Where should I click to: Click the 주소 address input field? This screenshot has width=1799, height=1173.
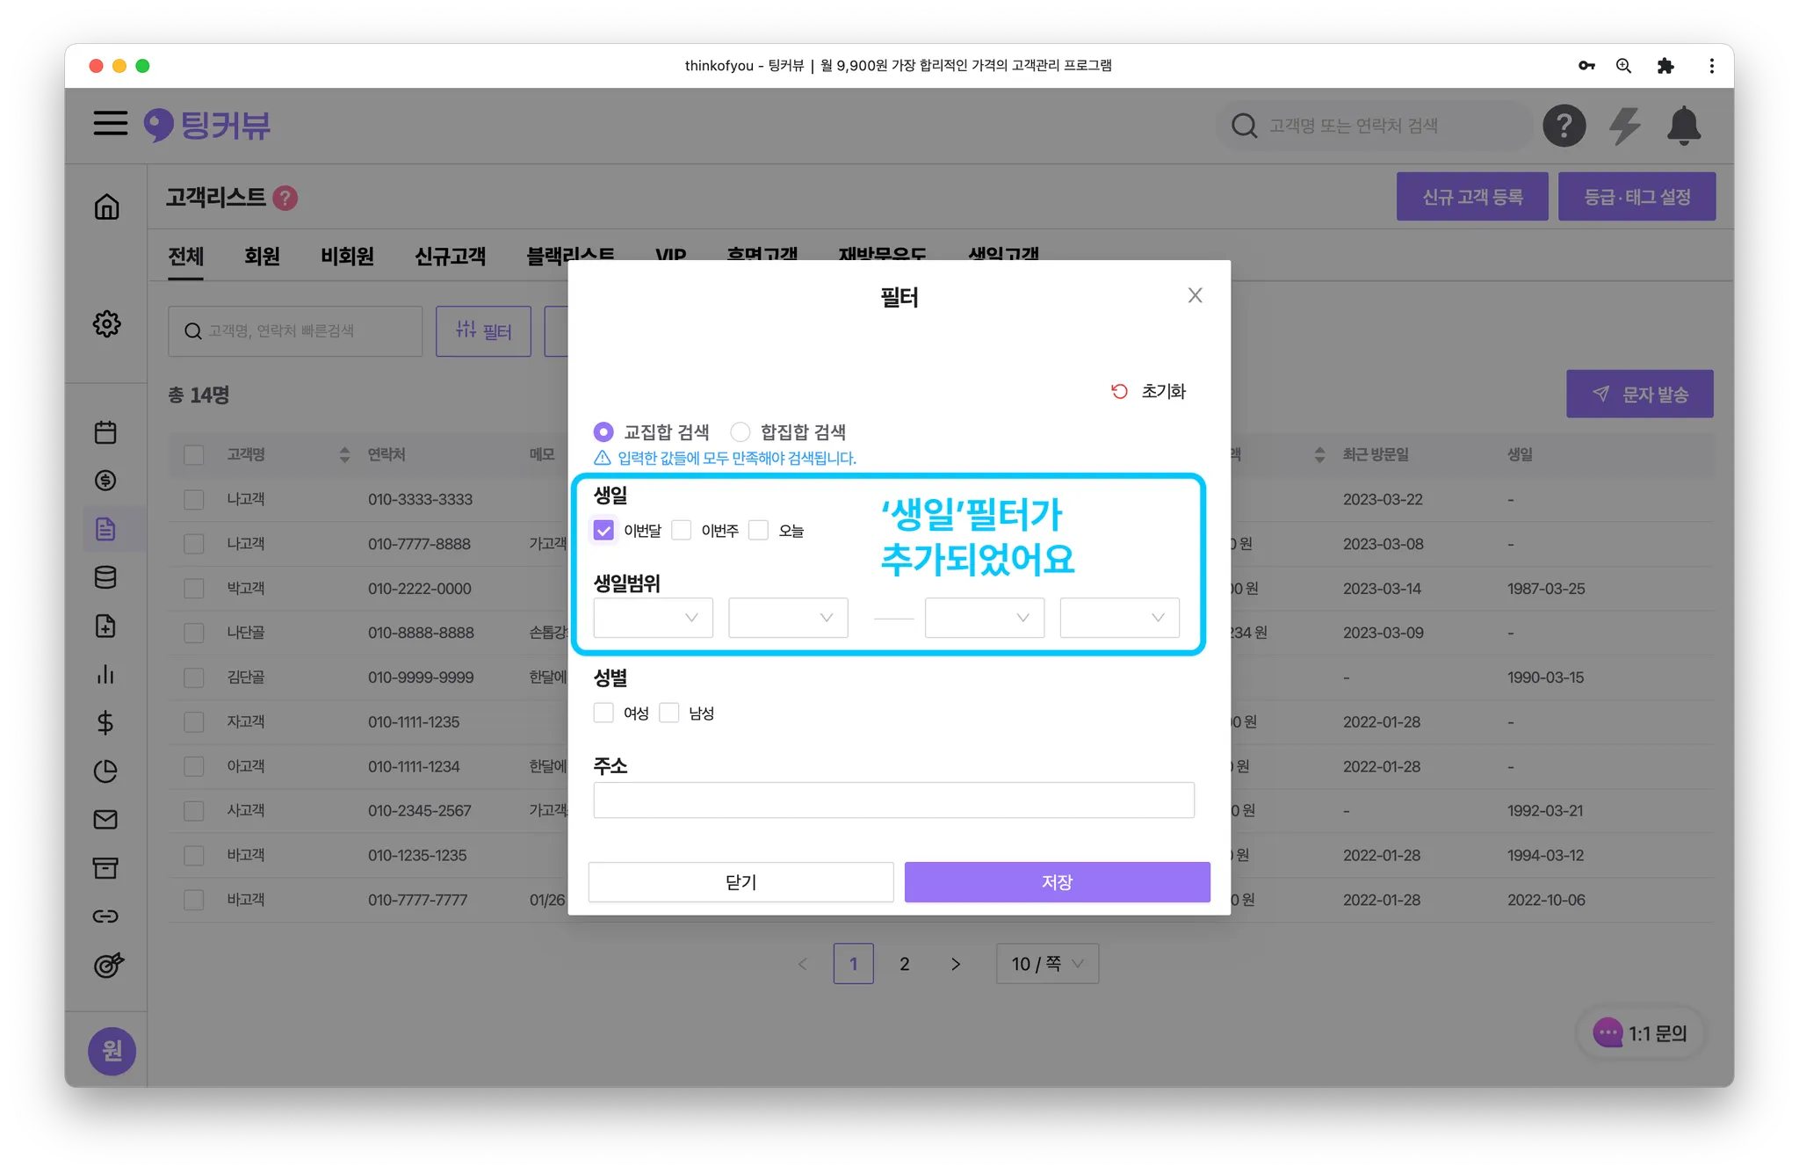pos(893,800)
